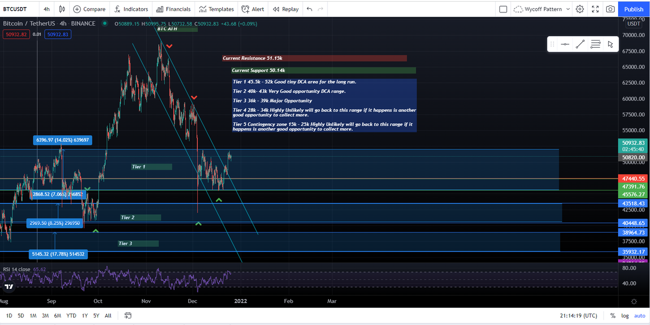The height and width of the screenshot is (325, 650).
Task: Click the Wycoff Pattern layout name
Action: point(544,9)
